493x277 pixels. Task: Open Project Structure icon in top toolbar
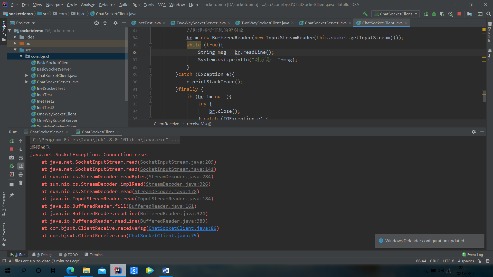coord(470,14)
